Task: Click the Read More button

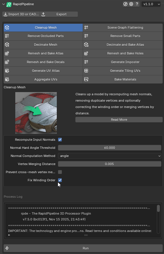Action: pos(119,120)
